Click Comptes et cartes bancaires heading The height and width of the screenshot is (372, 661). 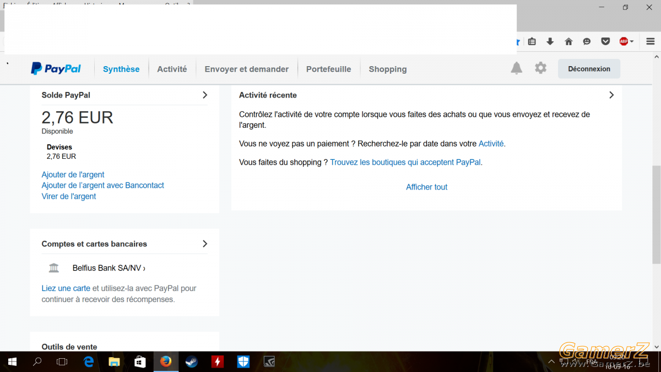[x=94, y=244]
